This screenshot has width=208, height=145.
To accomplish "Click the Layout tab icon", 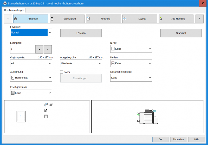I will (124, 19).
